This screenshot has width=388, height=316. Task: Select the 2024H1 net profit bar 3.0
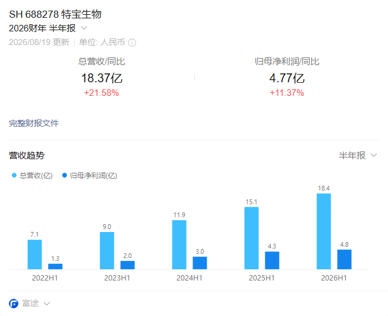(x=200, y=263)
